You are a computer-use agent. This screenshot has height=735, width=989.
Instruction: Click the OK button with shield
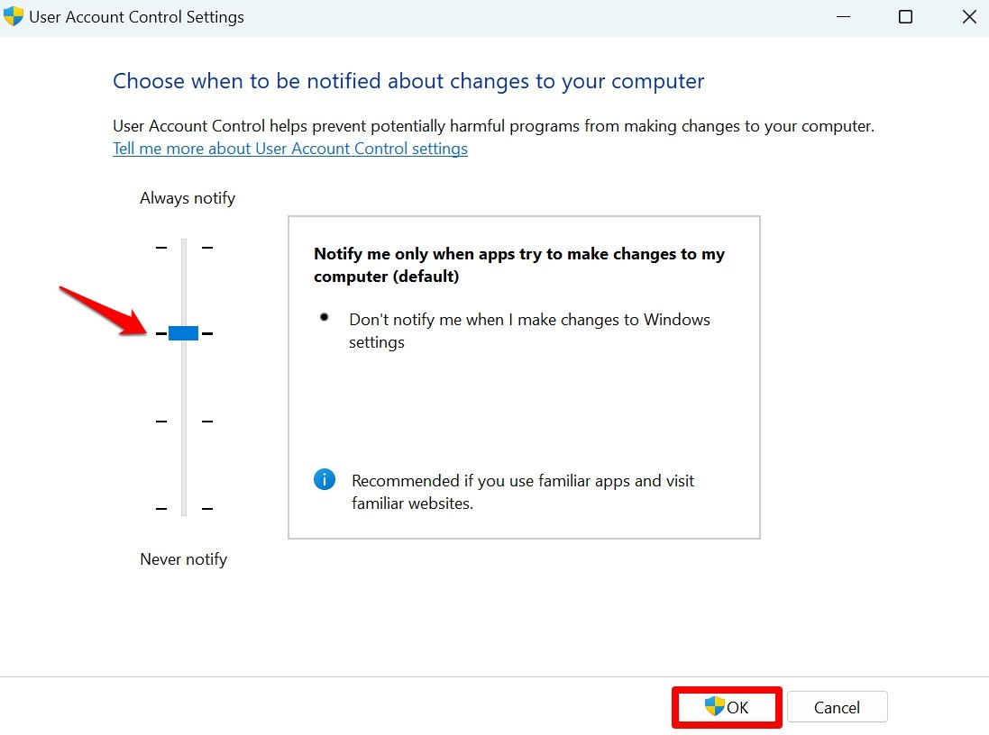coord(727,707)
